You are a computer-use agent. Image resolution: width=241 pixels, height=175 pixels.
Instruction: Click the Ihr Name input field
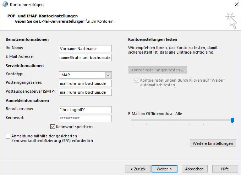85,49
